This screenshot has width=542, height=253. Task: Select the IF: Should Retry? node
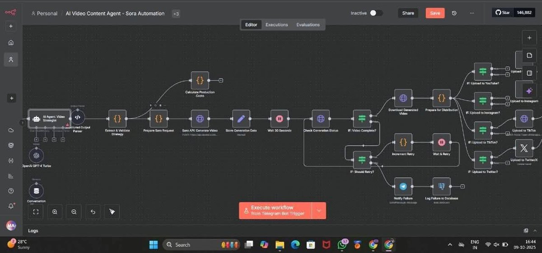(x=362, y=160)
